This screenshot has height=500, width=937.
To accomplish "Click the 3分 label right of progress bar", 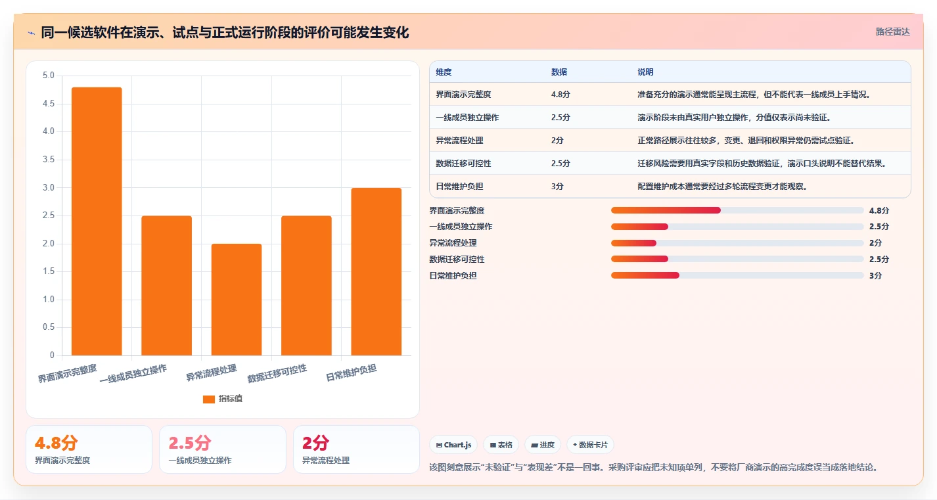I will point(875,275).
